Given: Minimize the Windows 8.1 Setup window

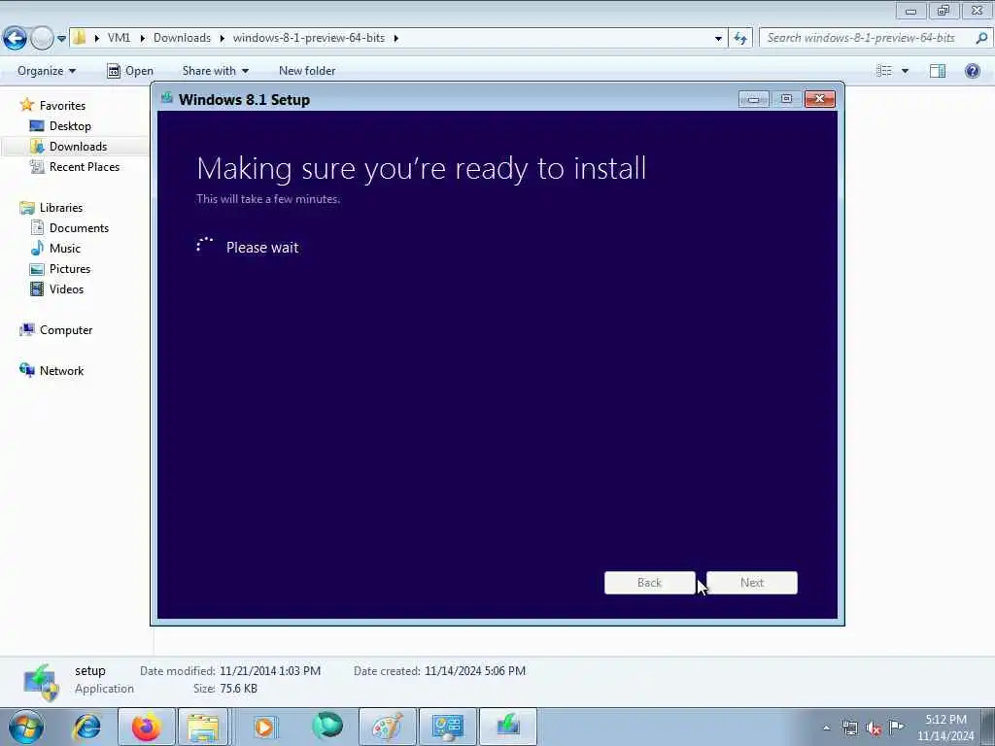Looking at the screenshot, I should click(x=754, y=99).
